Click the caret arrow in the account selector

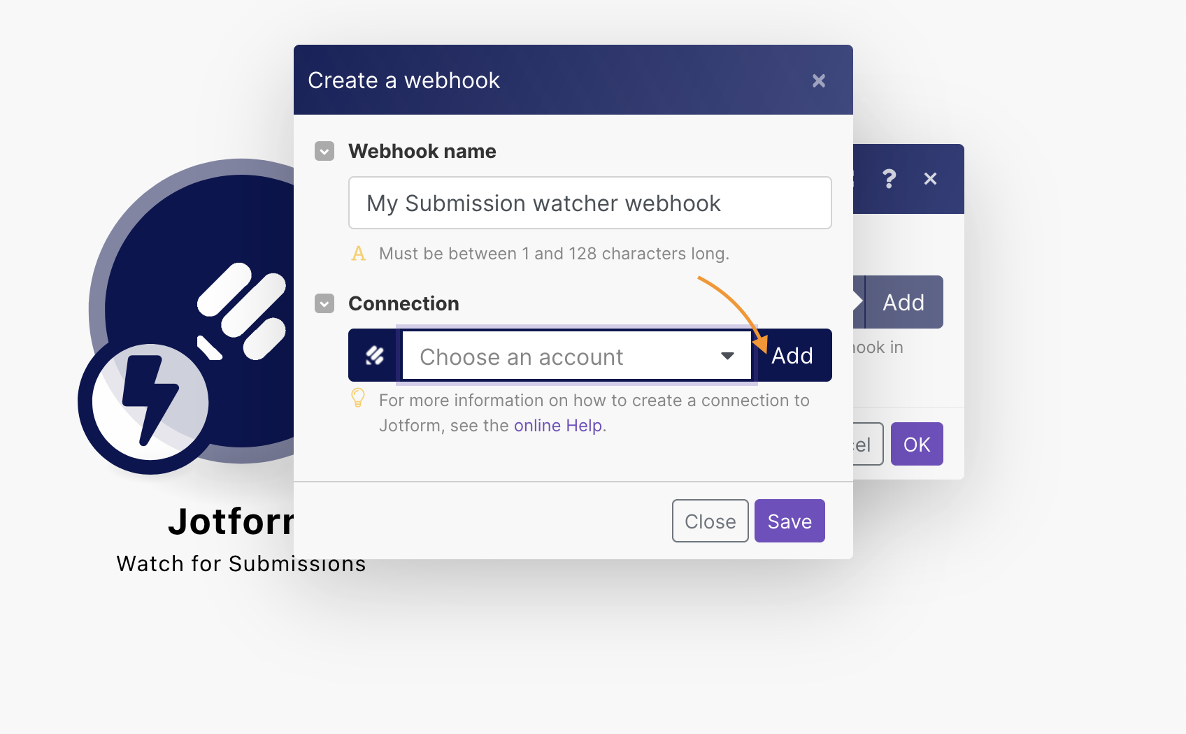coord(727,357)
